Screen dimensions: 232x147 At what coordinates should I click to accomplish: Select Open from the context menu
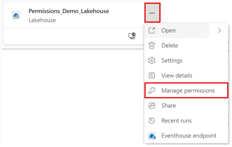pyautogui.click(x=176, y=31)
